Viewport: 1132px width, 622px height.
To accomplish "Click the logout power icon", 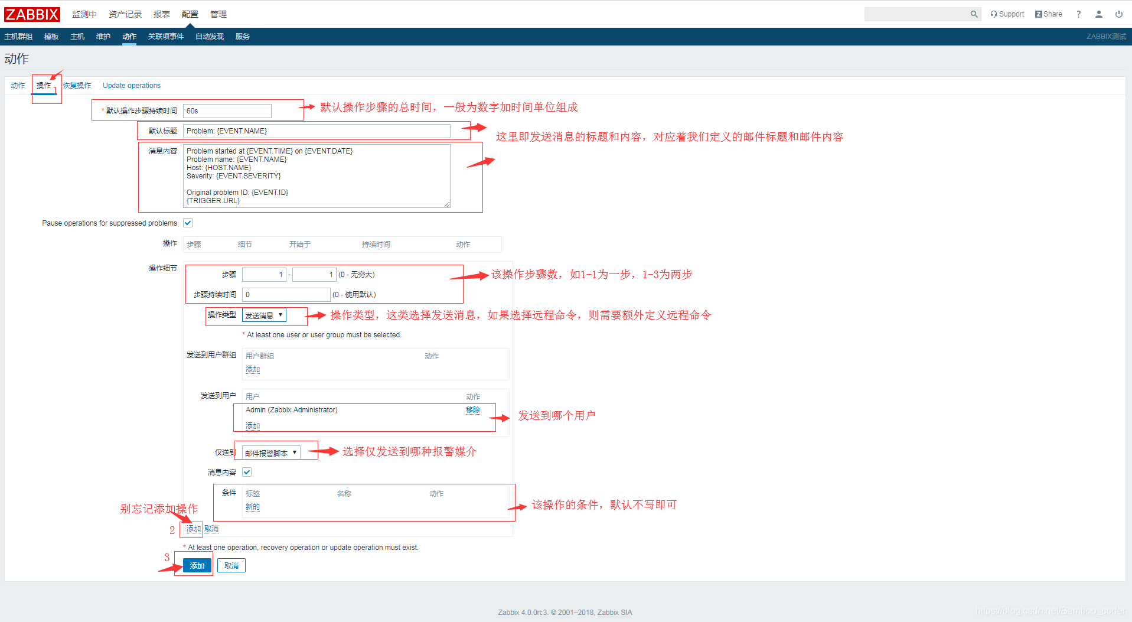I will (x=1119, y=14).
